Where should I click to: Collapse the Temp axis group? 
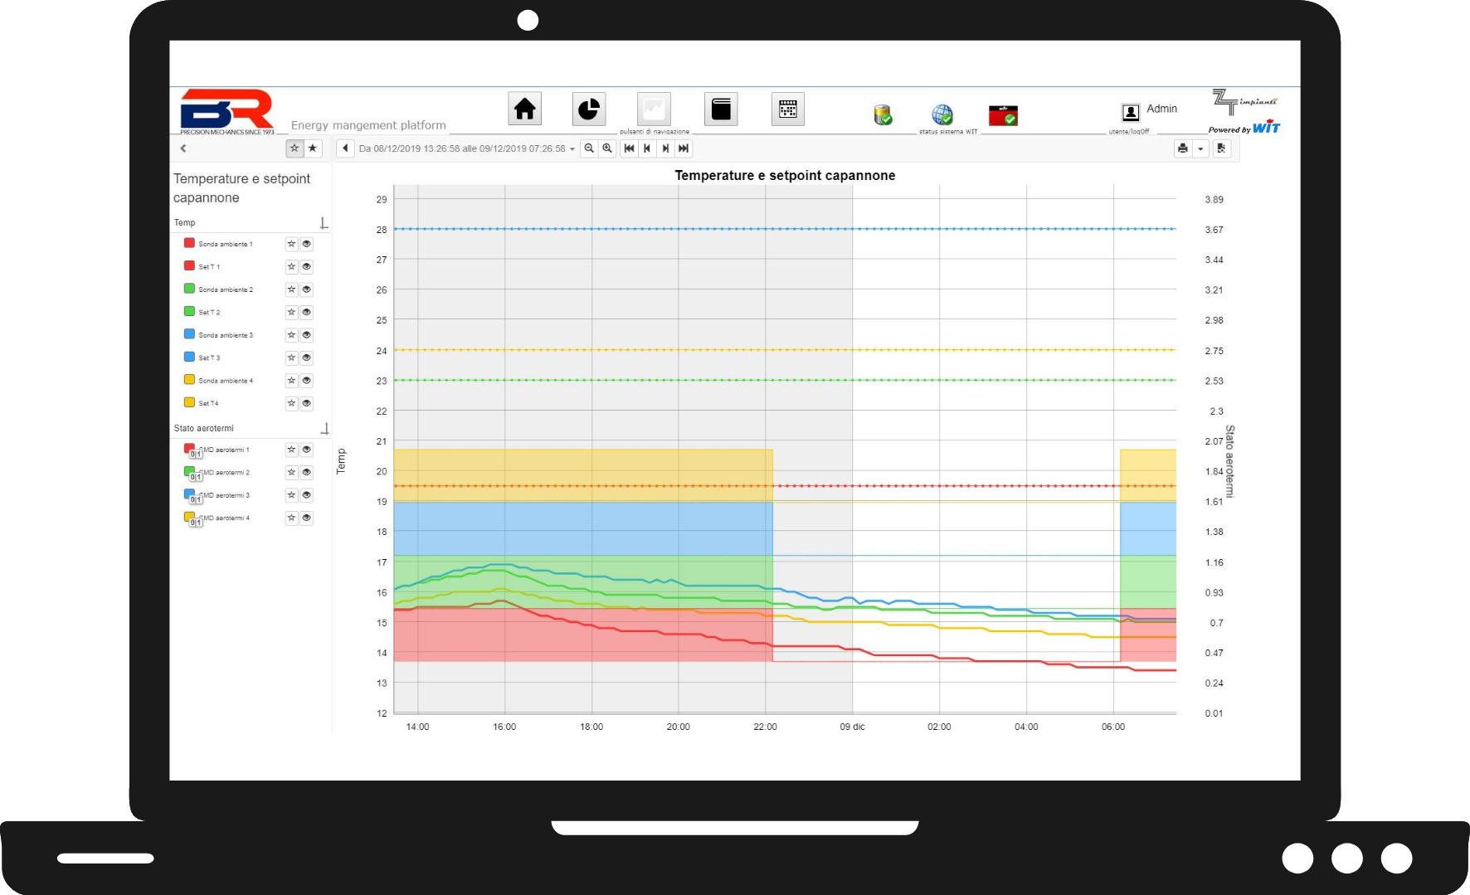pyautogui.click(x=324, y=223)
